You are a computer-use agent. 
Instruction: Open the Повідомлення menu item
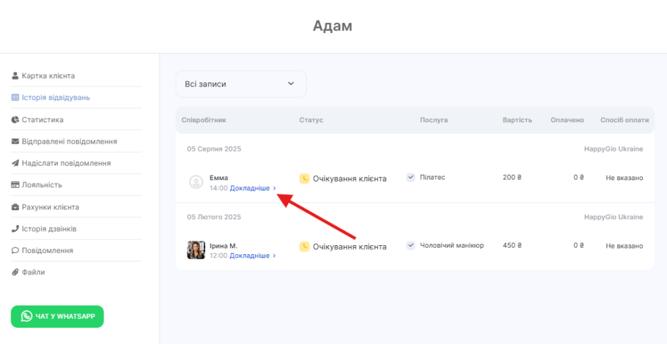coord(47,250)
